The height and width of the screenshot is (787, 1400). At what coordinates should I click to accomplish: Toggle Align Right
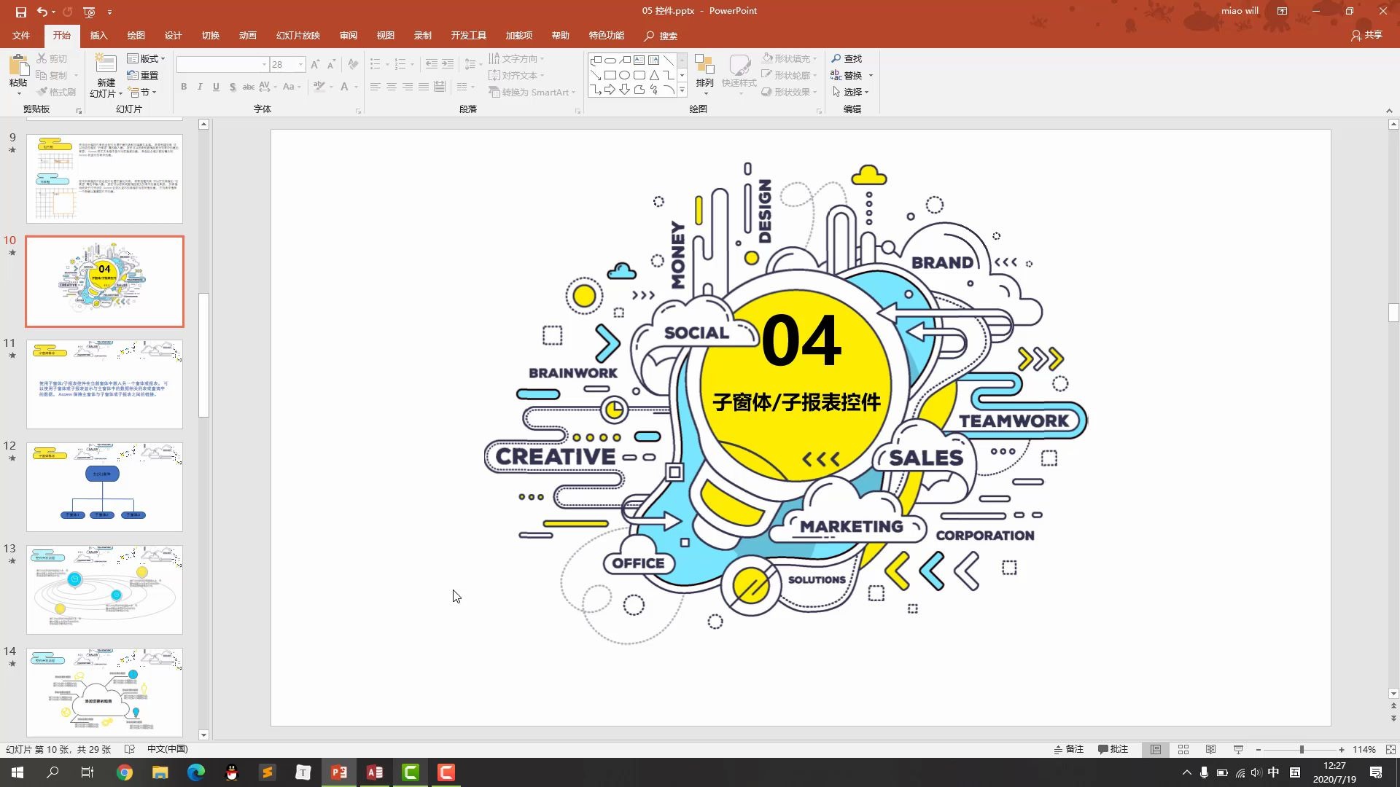coord(408,87)
